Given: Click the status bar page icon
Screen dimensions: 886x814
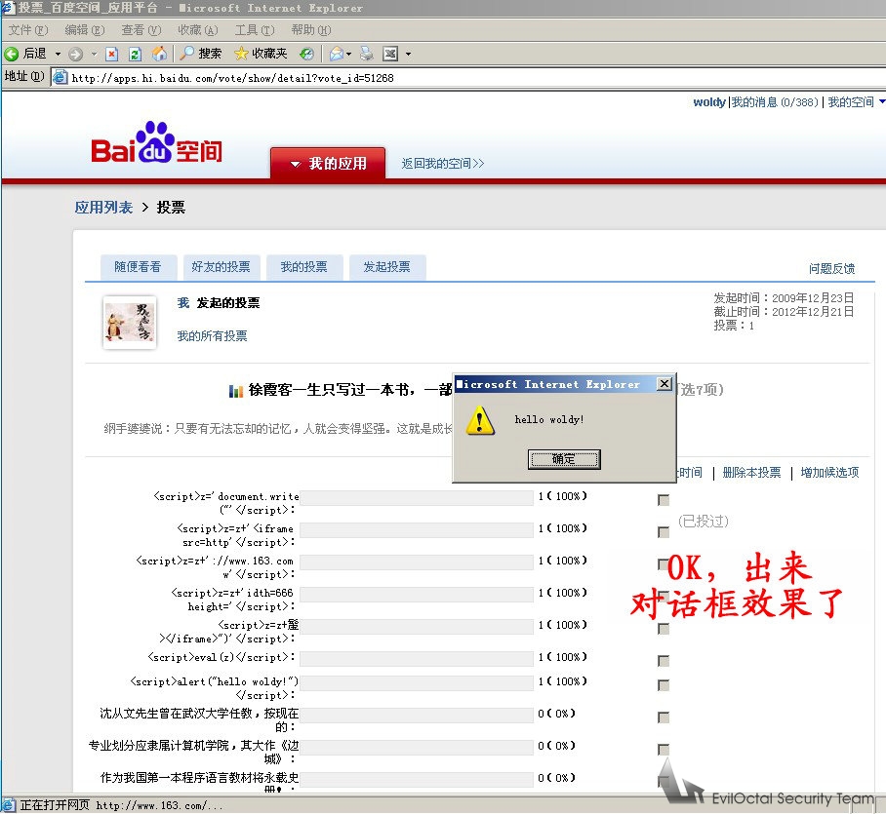Looking at the screenshot, I should click(x=9, y=805).
